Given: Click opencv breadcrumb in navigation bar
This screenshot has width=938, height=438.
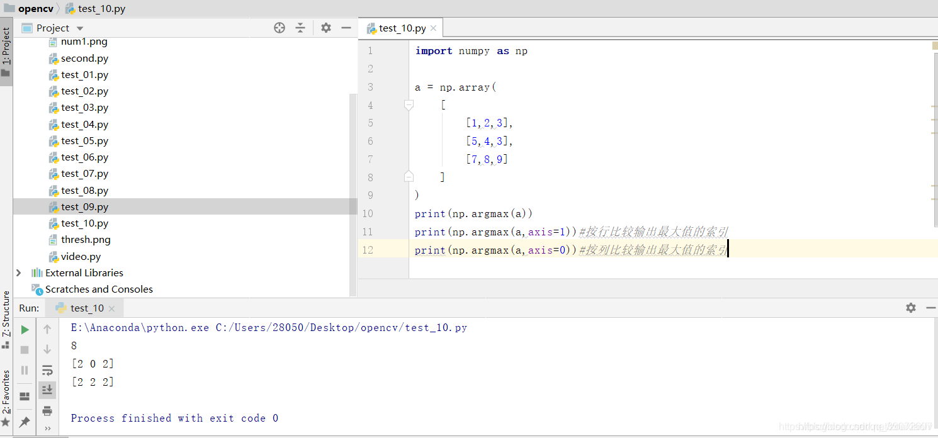Looking at the screenshot, I should 29,9.
